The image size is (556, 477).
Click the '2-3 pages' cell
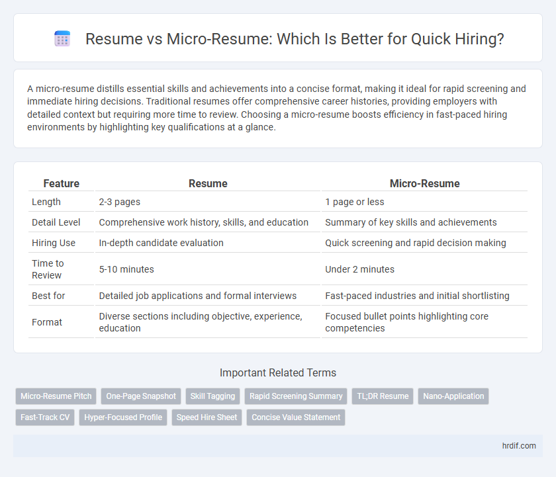tap(208, 202)
